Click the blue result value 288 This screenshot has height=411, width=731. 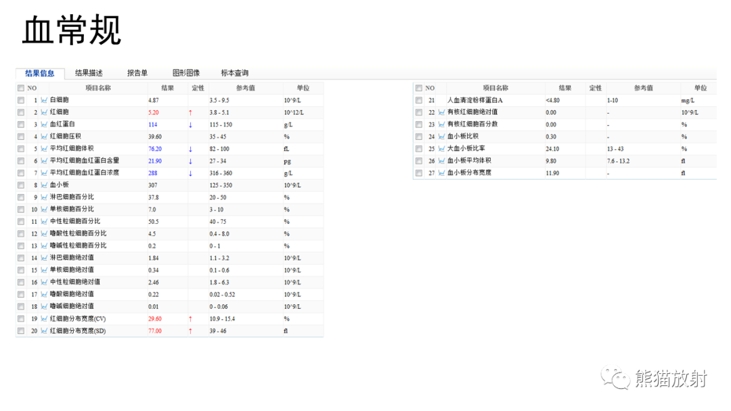click(x=152, y=173)
